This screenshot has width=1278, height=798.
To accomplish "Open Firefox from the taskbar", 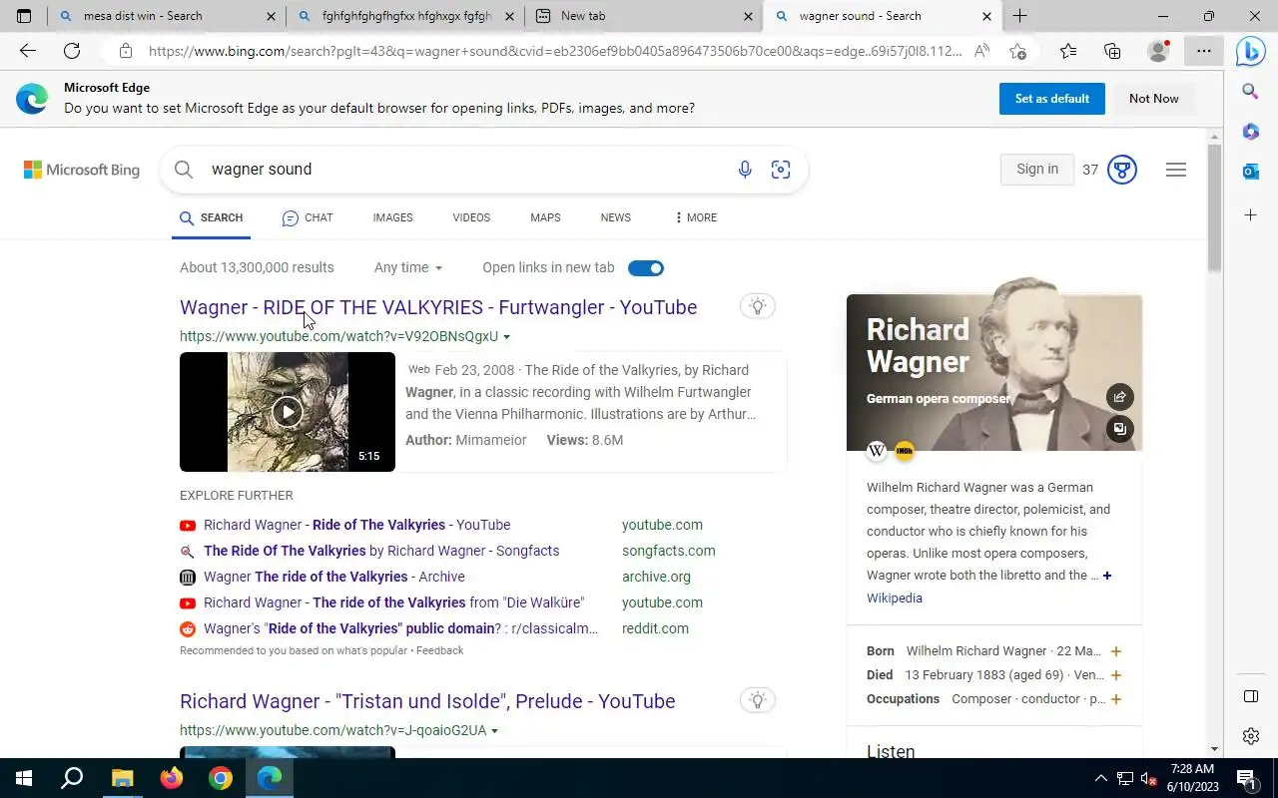I will (171, 778).
